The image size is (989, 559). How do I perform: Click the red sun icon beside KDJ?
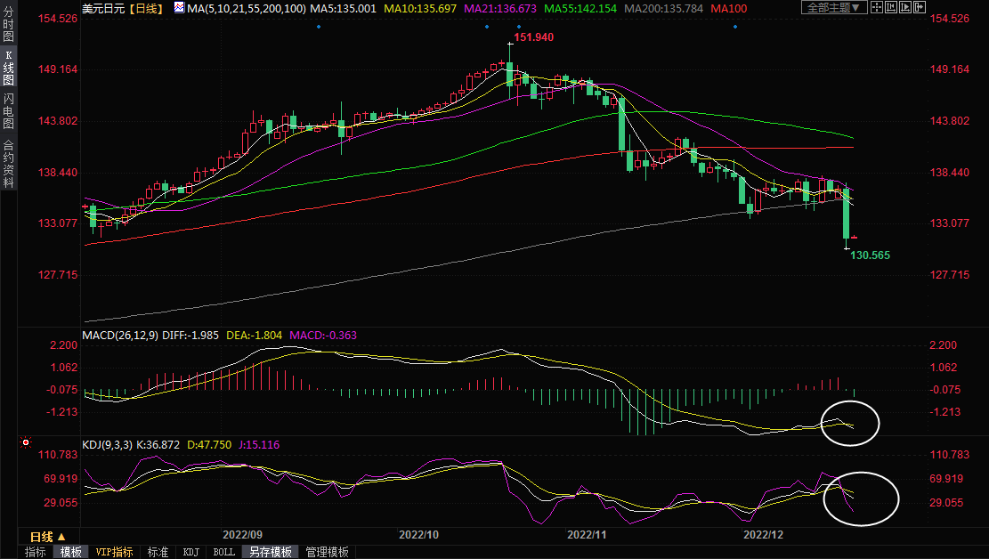pyautogui.click(x=27, y=442)
